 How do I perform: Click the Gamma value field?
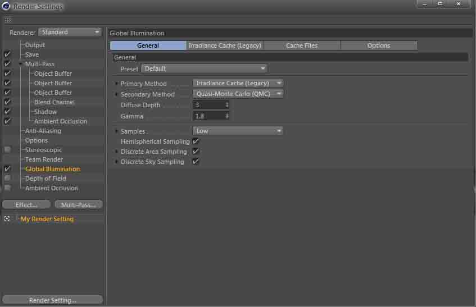click(x=209, y=116)
